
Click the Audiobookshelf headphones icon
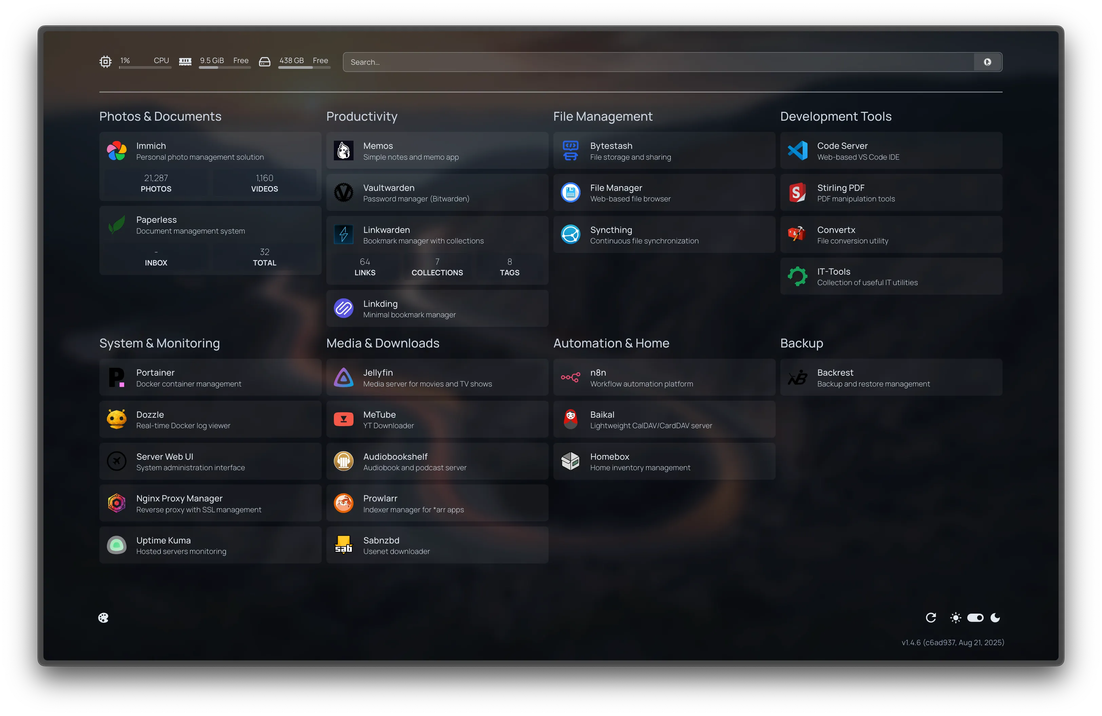pyautogui.click(x=344, y=462)
